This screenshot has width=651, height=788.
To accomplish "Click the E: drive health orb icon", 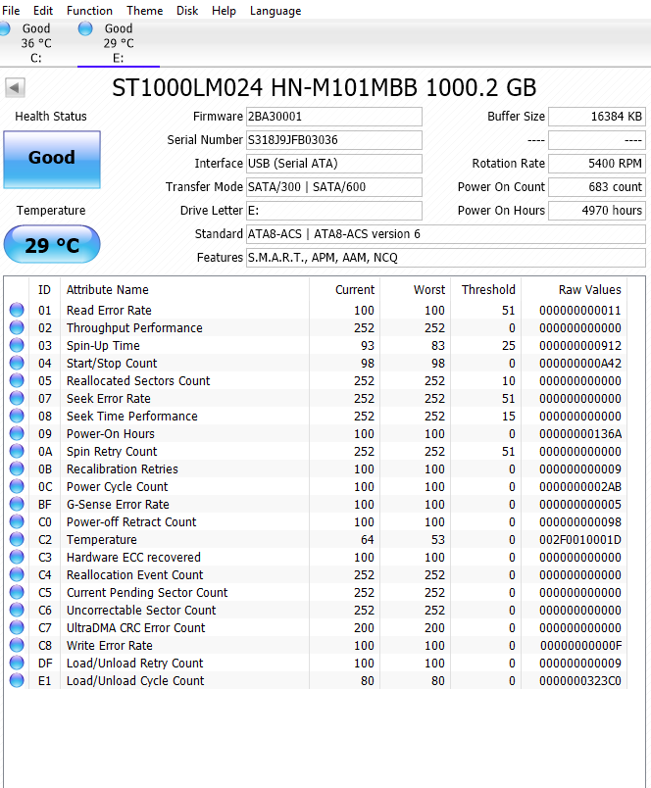I will [85, 29].
